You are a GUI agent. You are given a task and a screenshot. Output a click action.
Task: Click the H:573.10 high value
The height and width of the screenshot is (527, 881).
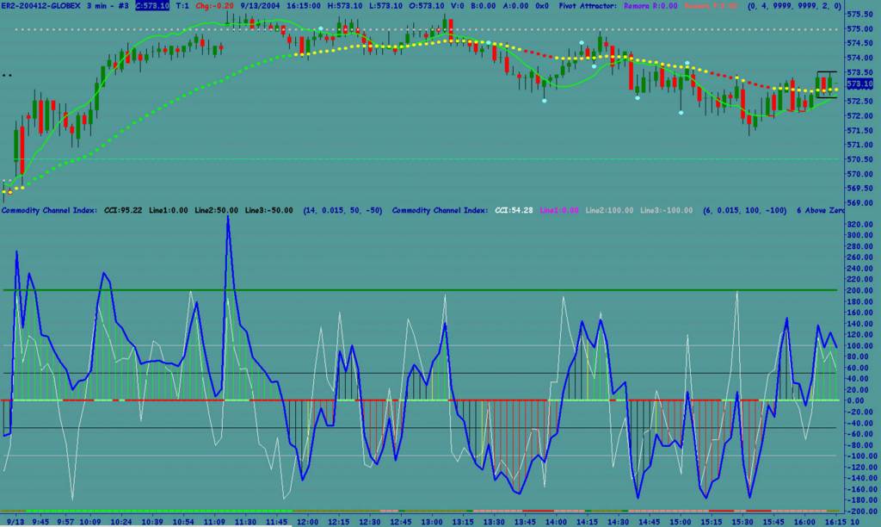coord(345,6)
